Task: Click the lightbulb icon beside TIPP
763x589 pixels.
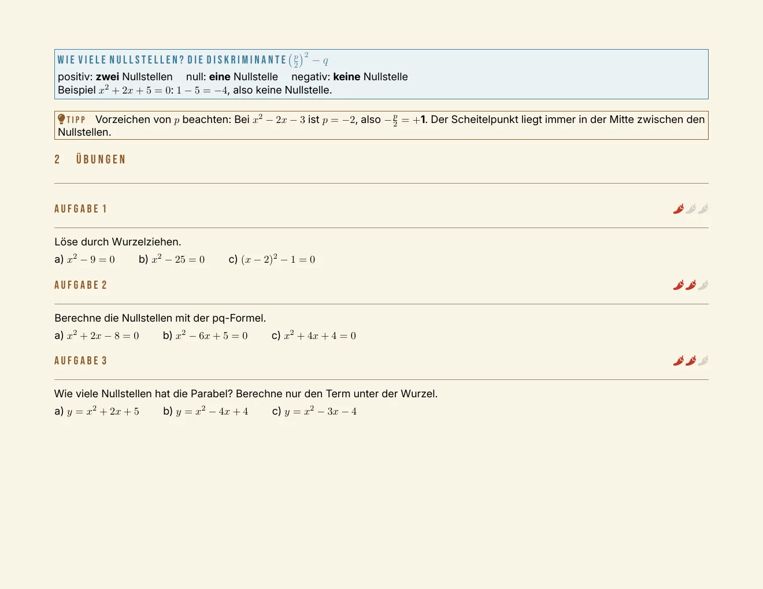Action: pyautogui.click(x=62, y=120)
